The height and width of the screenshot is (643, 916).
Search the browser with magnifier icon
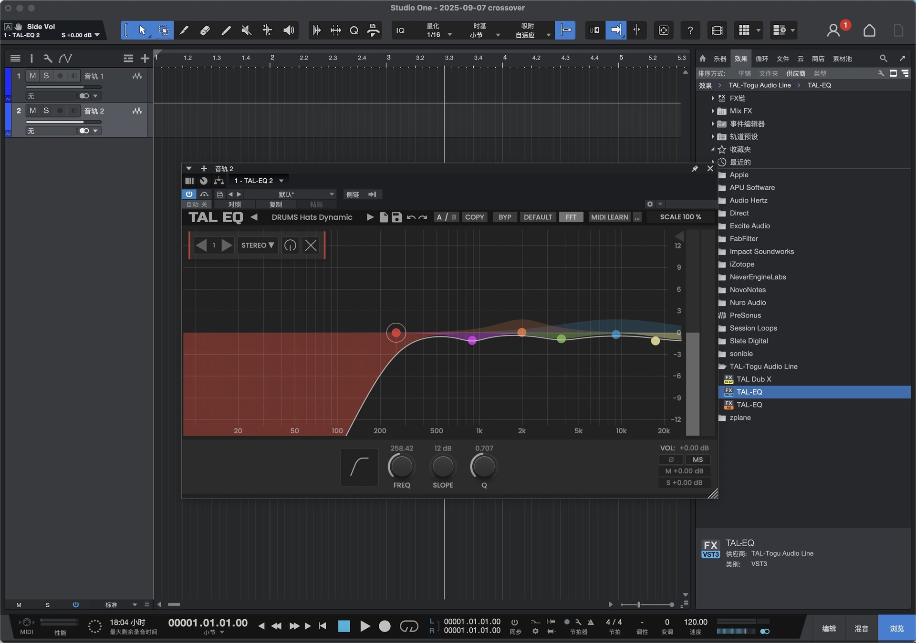pos(883,58)
